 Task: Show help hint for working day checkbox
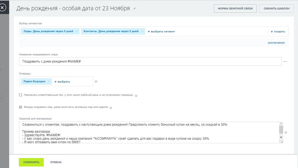click(x=136, y=95)
